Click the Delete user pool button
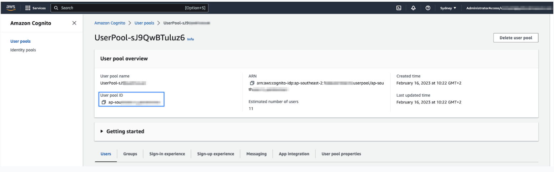The width and height of the screenshot is (554, 172). click(x=516, y=38)
